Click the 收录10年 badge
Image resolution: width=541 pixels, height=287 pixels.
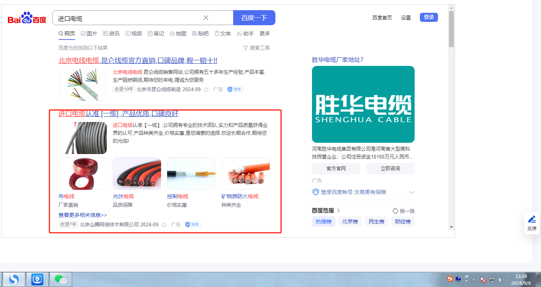[x=124, y=89]
